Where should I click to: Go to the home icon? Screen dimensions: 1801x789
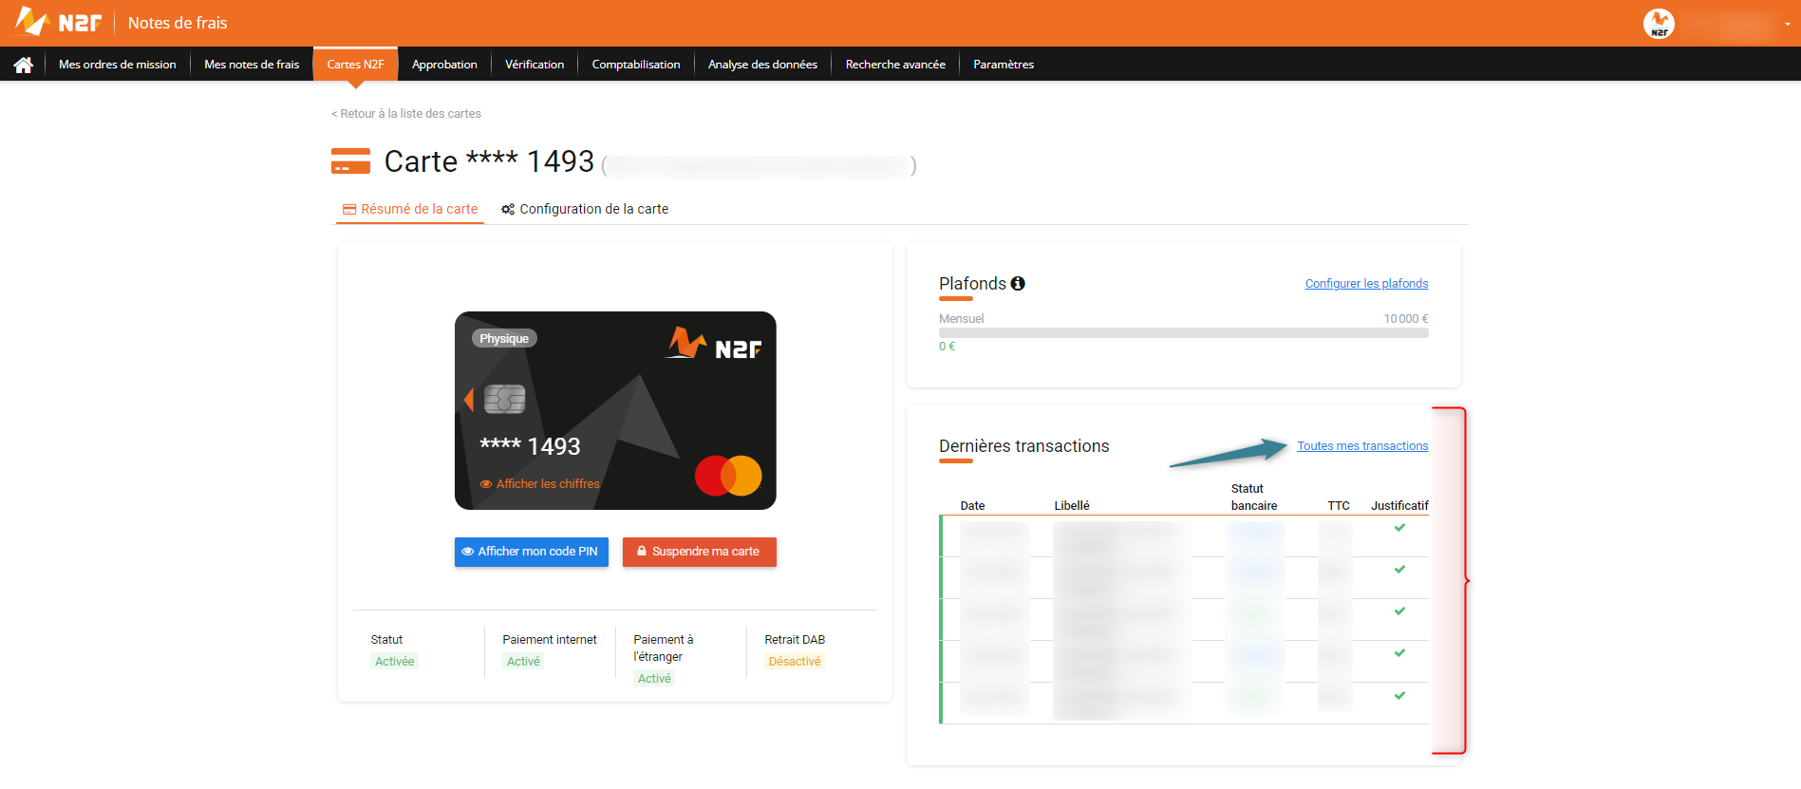23,65
